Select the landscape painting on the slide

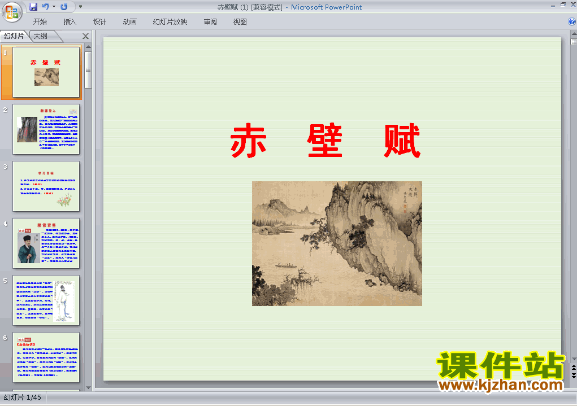click(x=337, y=243)
